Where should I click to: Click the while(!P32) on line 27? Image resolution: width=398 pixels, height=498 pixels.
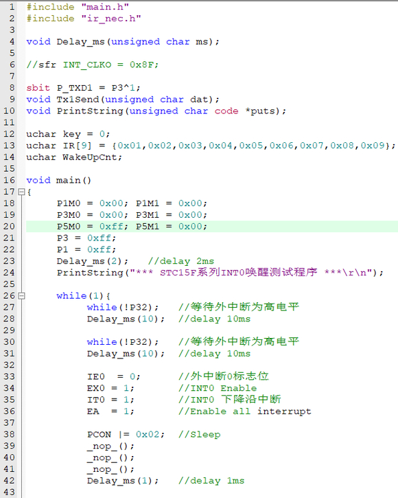tap(123, 307)
